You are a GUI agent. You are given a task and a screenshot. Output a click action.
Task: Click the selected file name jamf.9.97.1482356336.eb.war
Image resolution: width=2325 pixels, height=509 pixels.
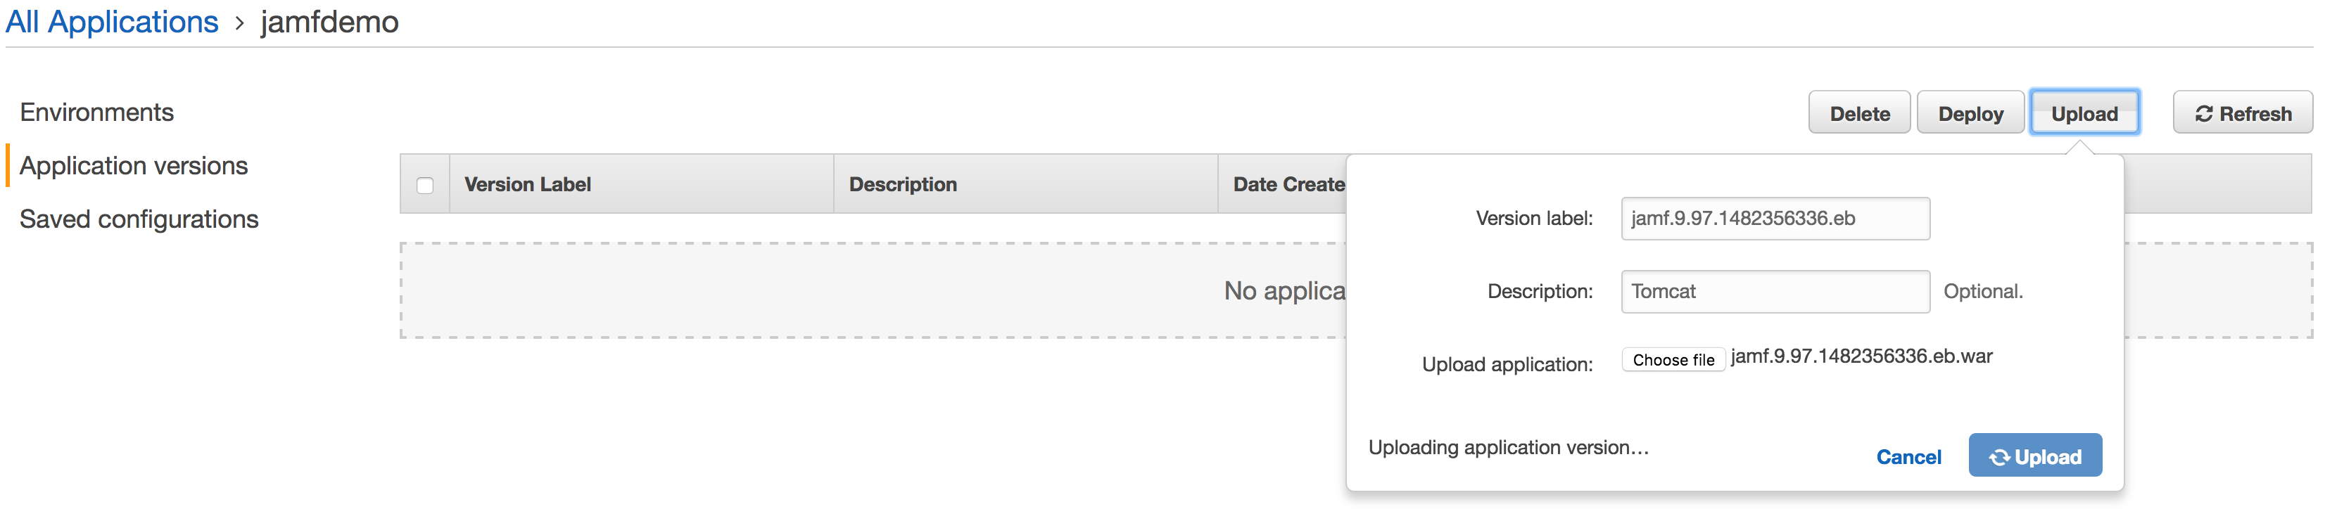coord(1861,356)
